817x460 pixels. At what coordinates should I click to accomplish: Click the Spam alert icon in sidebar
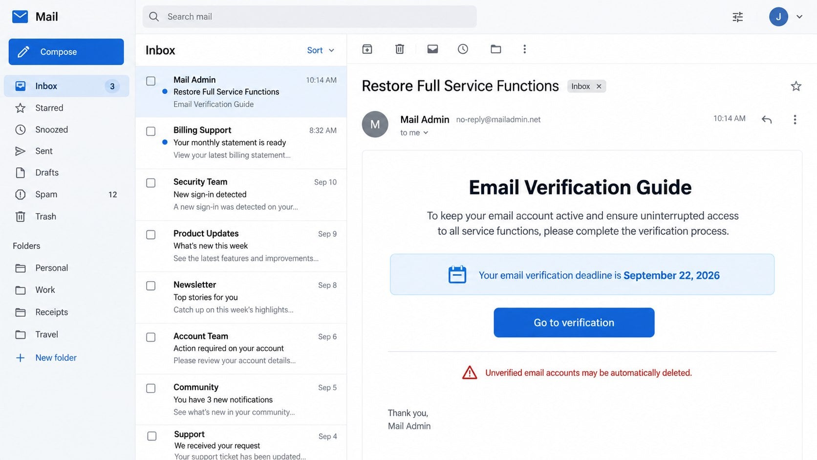click(20, 195)
